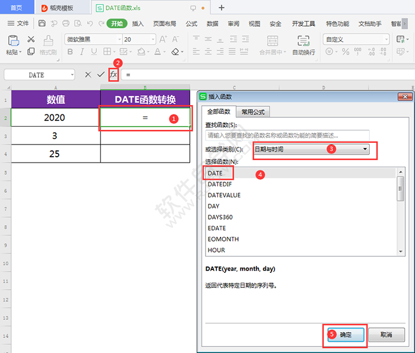
Task: Open the number format 自定义 dropdown
Action: [387, 39]
